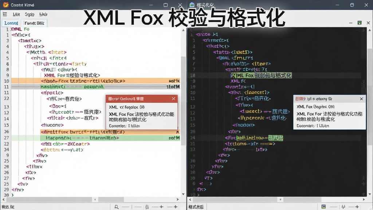
Task: Click dark editor vertical scrollbar down arrow
Action: coord(369,194)
